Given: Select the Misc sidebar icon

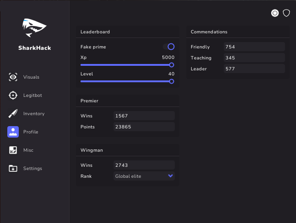Looking at the screenshot, I should (x=13, y=150).
